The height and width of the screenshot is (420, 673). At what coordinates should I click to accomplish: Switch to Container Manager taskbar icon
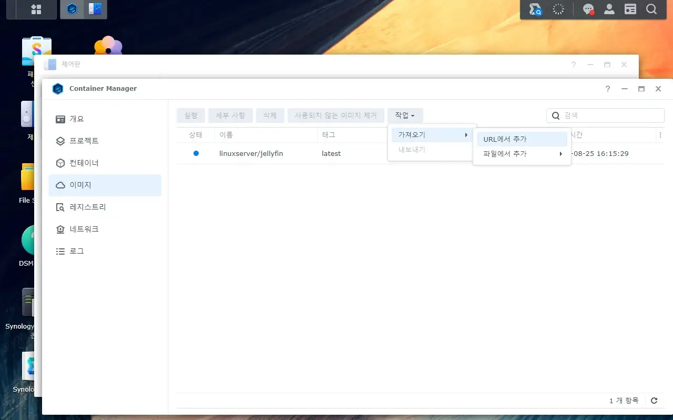point(72,9)
